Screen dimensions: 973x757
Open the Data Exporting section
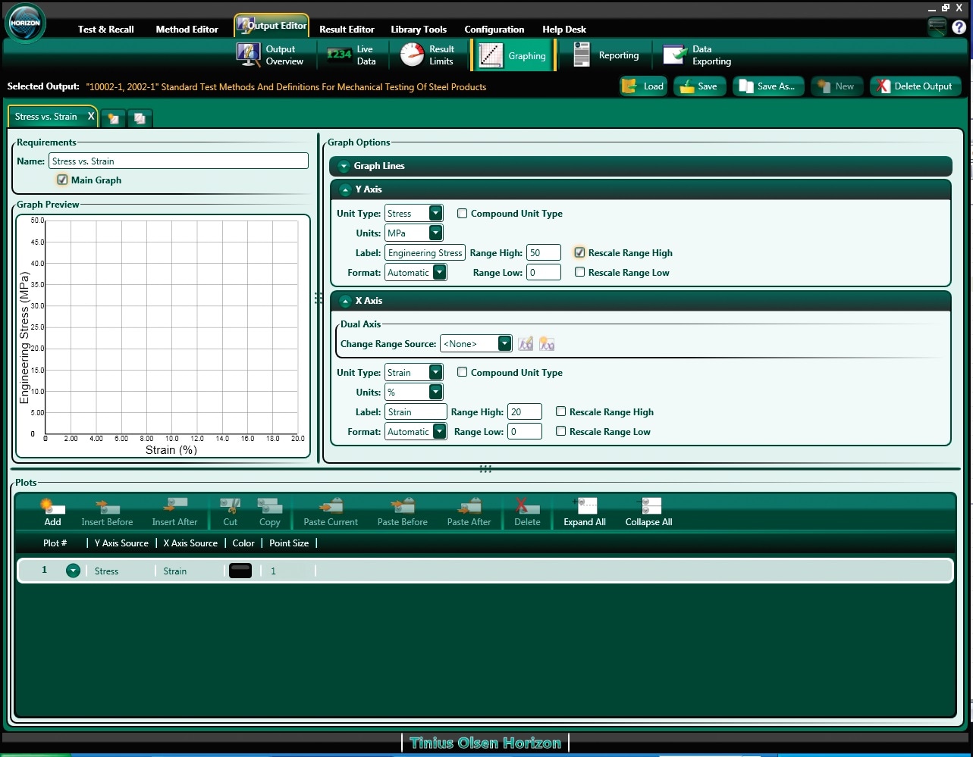(x=698, y=55)
